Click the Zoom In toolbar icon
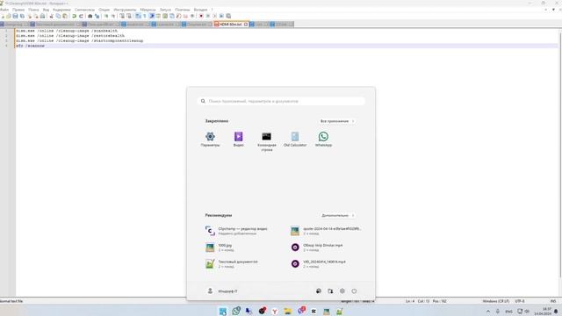 pyautogui.click(x=106, y=16)
